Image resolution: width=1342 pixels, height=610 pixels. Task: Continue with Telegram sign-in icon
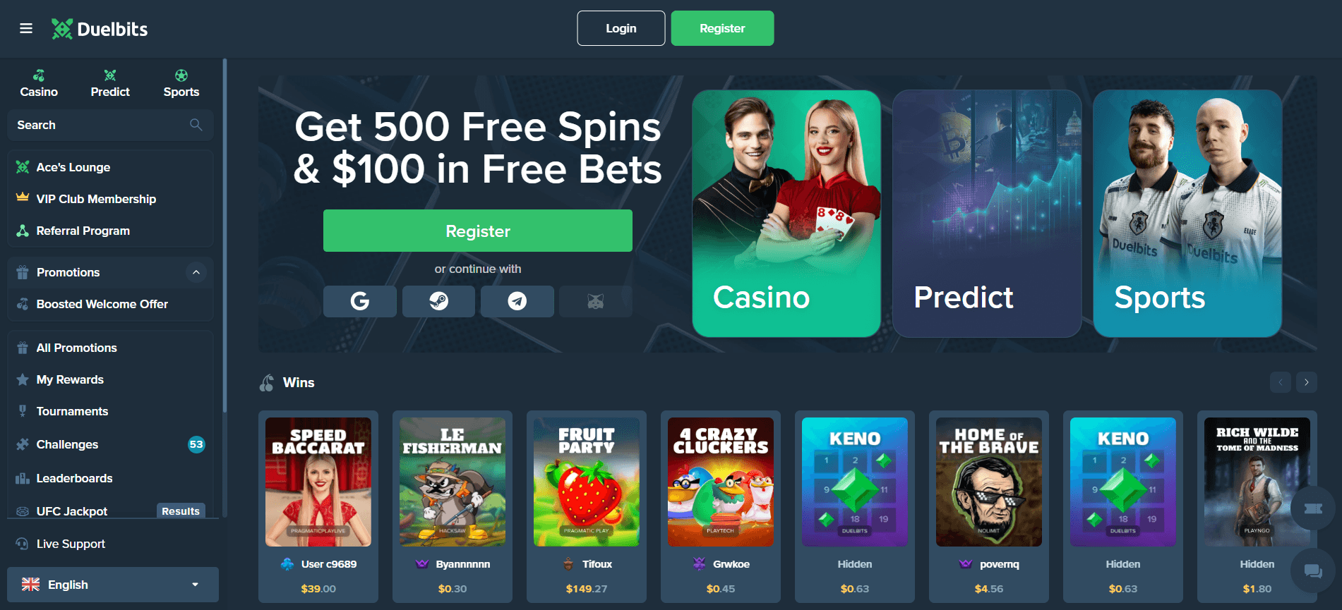[517, 301]
